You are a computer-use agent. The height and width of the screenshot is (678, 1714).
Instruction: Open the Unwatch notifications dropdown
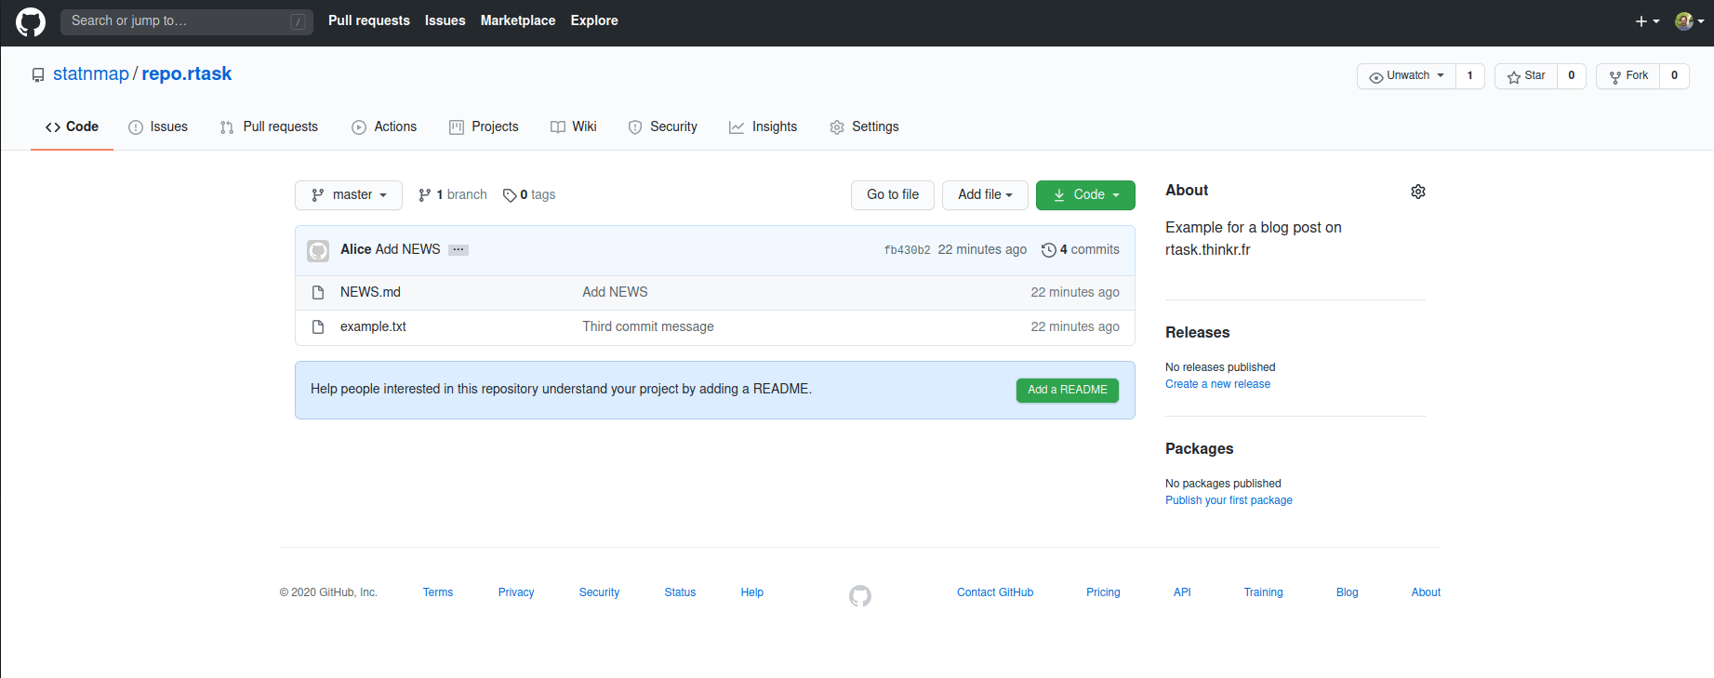[x=1406, y=76]
